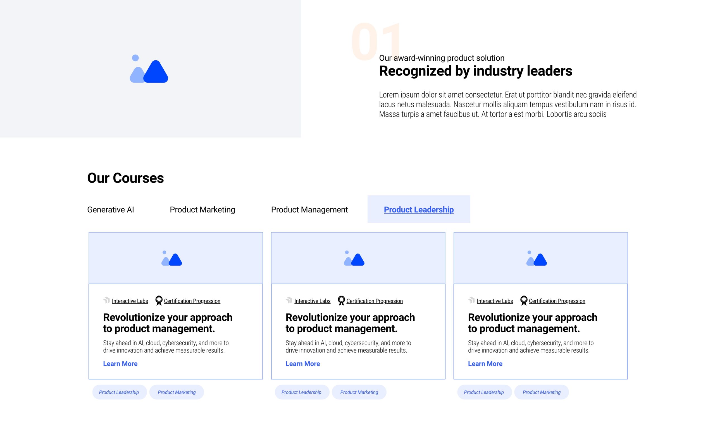Switch to the Generative AI tab
715x423 pixels.
tap(111, 209)
